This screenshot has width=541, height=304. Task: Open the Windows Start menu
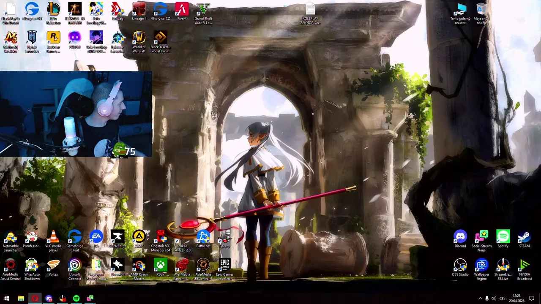(x=7, y=299)
